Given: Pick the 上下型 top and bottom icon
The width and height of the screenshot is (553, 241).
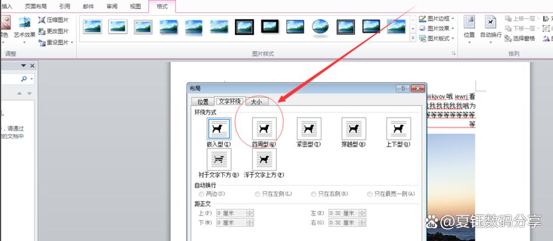Looking at the screenshot, I should pos(398,129).
